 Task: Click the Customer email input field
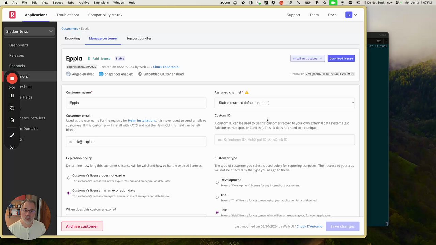(136, 142)
